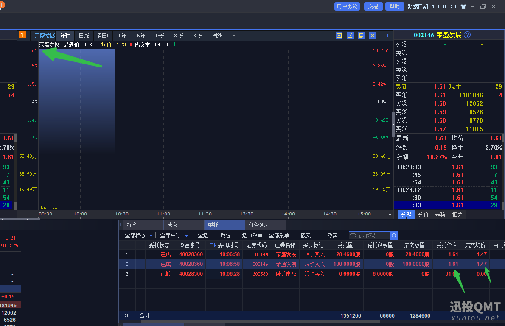Image resolution: width=505 pixels, height=326 pixels.
Task: Select the 15分 chart period
Action: [x=160, y=36]
